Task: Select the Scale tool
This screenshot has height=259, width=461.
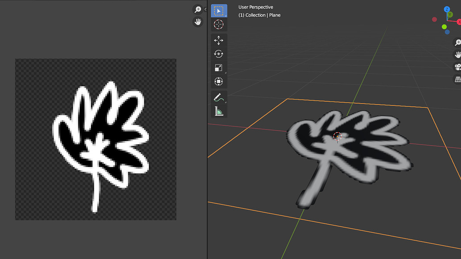Action: point(218,67)
